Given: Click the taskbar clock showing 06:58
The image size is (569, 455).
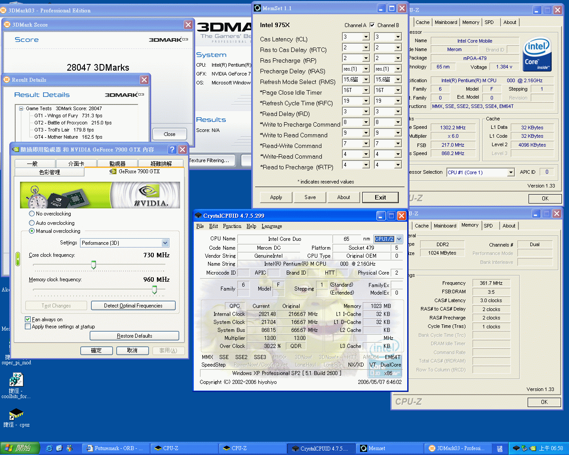Looking at the screenshot, I should 551,448.
